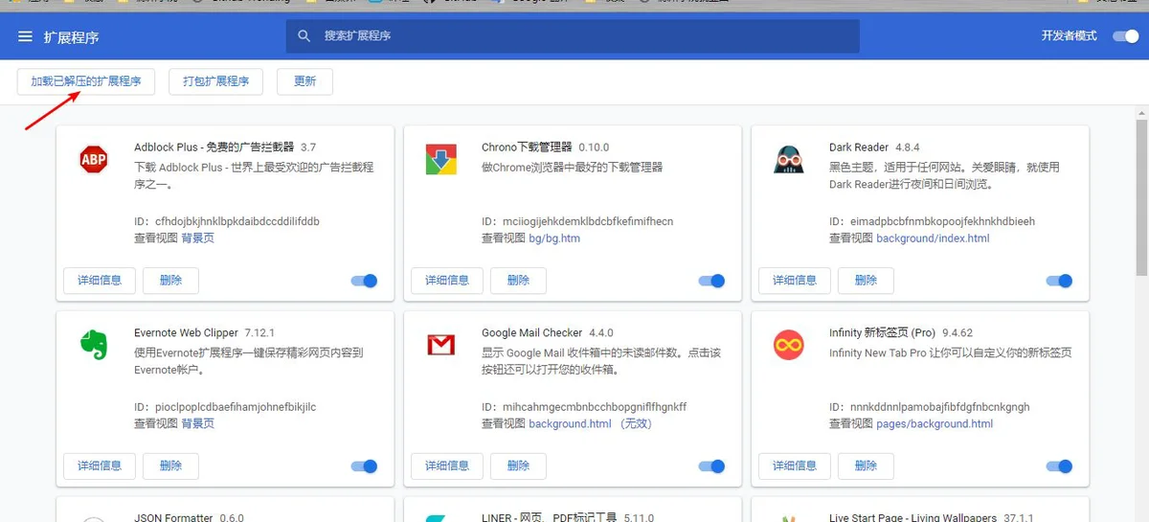Click the search magnifier icon
Screen dimensions: 1149x522
tap(304, 36)
